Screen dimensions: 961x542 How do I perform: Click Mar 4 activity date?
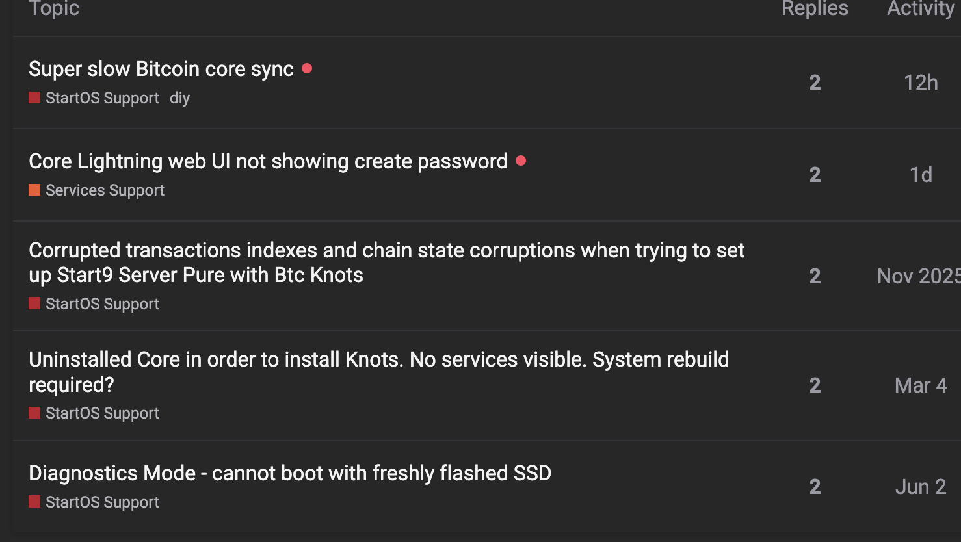click(x=921, y=385)
